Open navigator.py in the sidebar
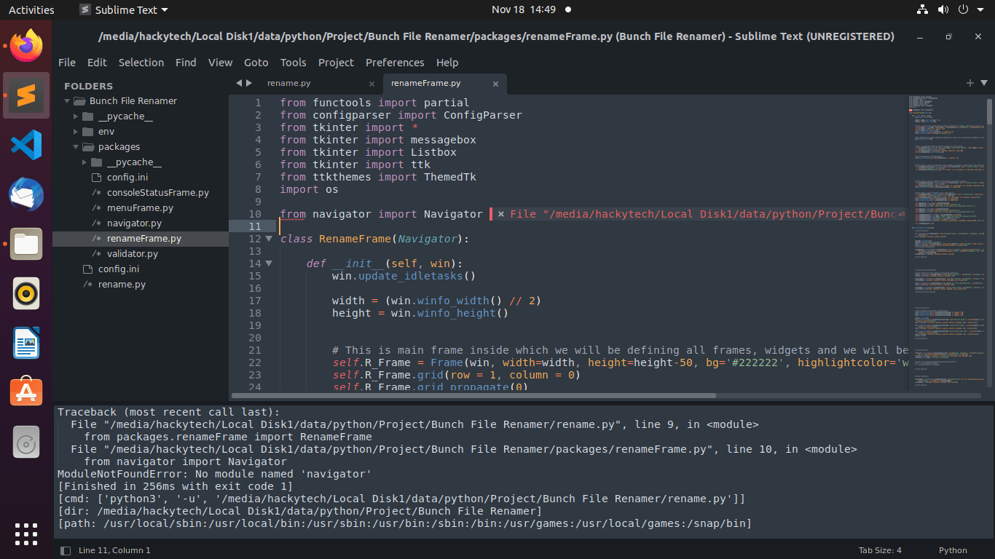 click(x=134, y=223)
